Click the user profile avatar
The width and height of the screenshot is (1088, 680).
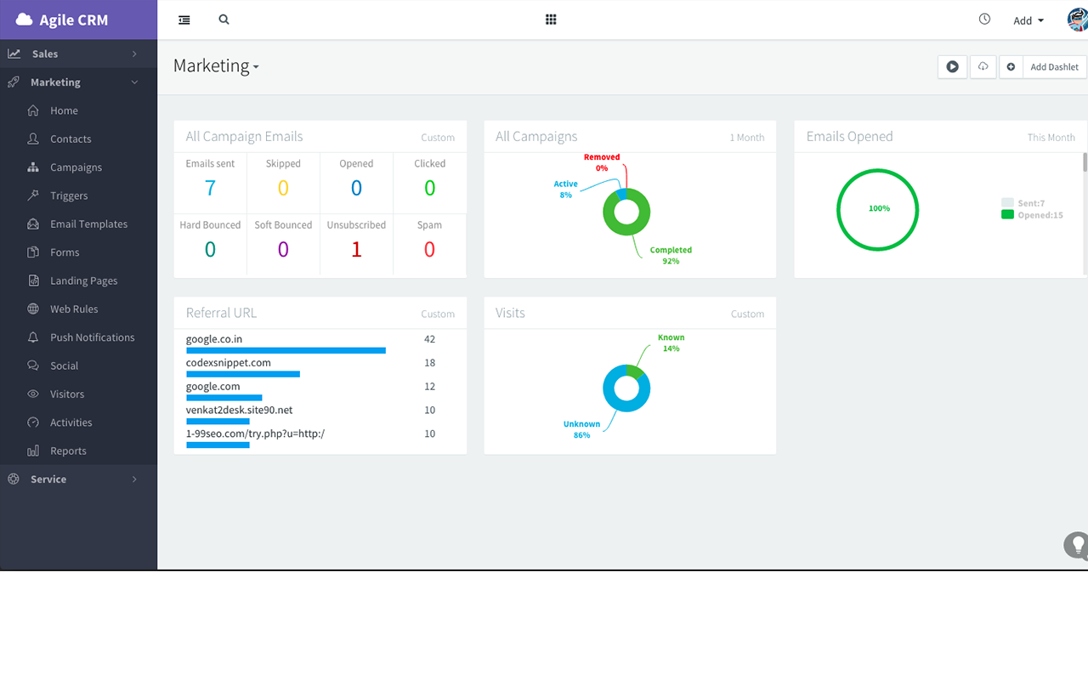[1076, 19]
